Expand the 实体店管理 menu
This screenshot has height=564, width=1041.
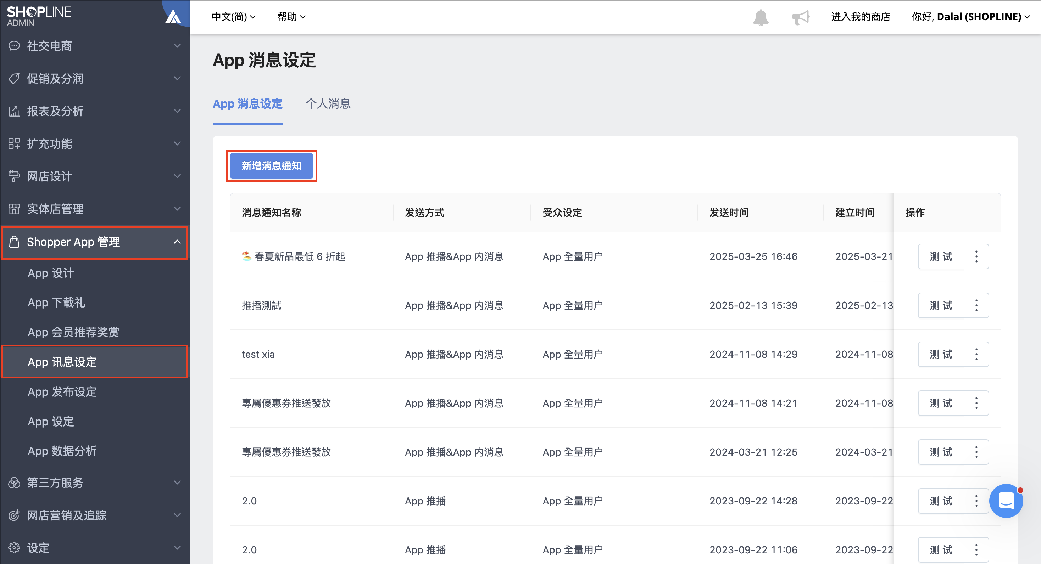177,209
